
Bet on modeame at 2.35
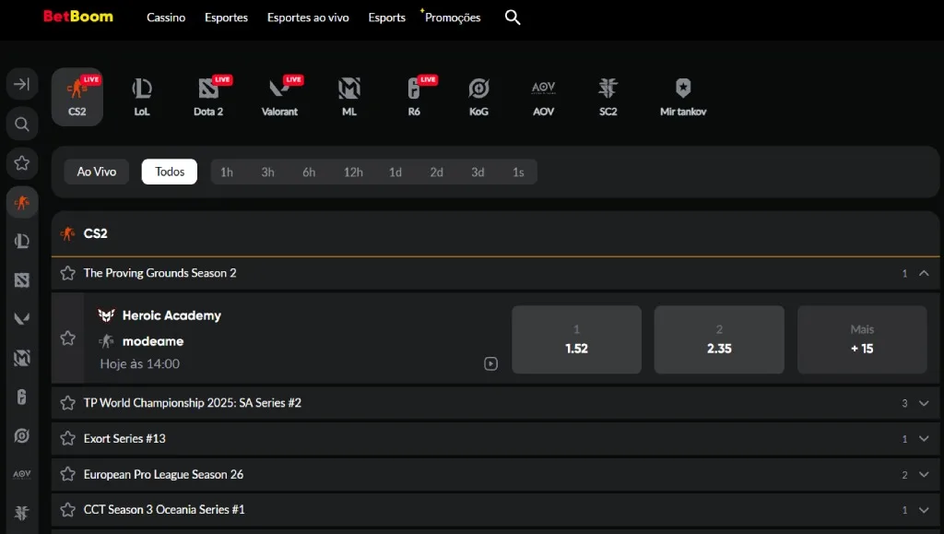[719, 339]
